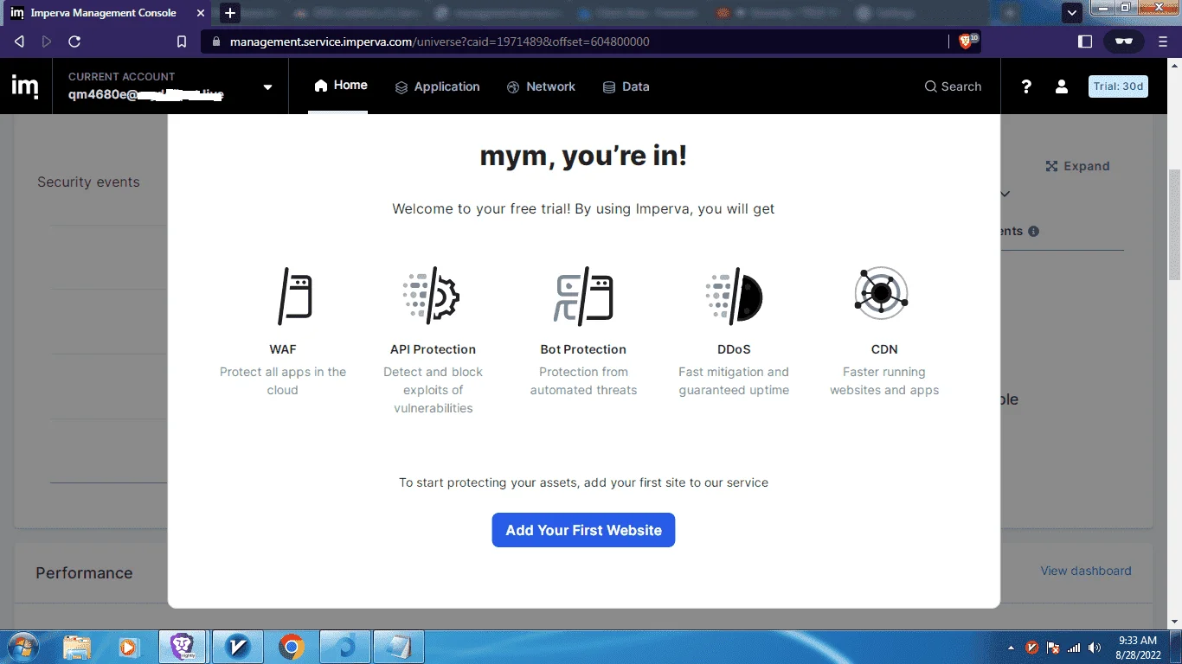This screenshot has width=1182, height=664.
Task: Click the glasses icon in browser toolbar
Action: tap(1123, 41)
